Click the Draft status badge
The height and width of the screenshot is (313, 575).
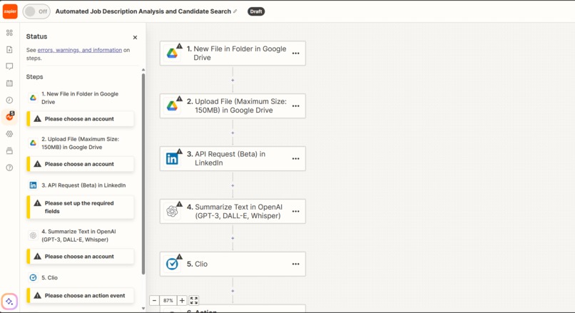pyautogui.click(x=256, y=11)
